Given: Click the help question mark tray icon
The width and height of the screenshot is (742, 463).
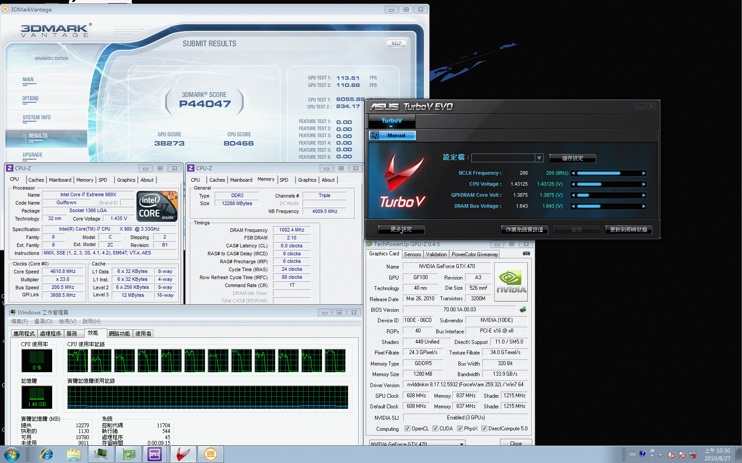Looking at the screenshot, I should [x=643, y=453].
